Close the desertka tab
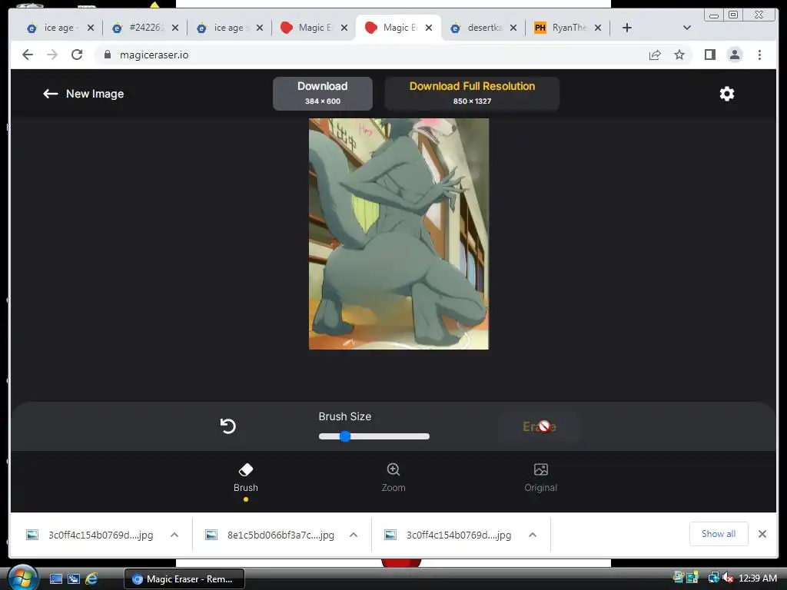The image size is (787, 590). pos(513,28)
